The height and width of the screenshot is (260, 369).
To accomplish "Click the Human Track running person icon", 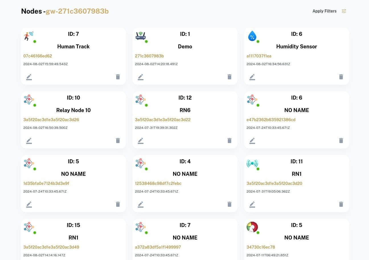I will 29,36.
